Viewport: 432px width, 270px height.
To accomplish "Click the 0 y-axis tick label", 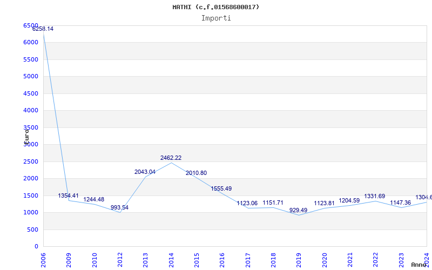I will coord(36,247).
